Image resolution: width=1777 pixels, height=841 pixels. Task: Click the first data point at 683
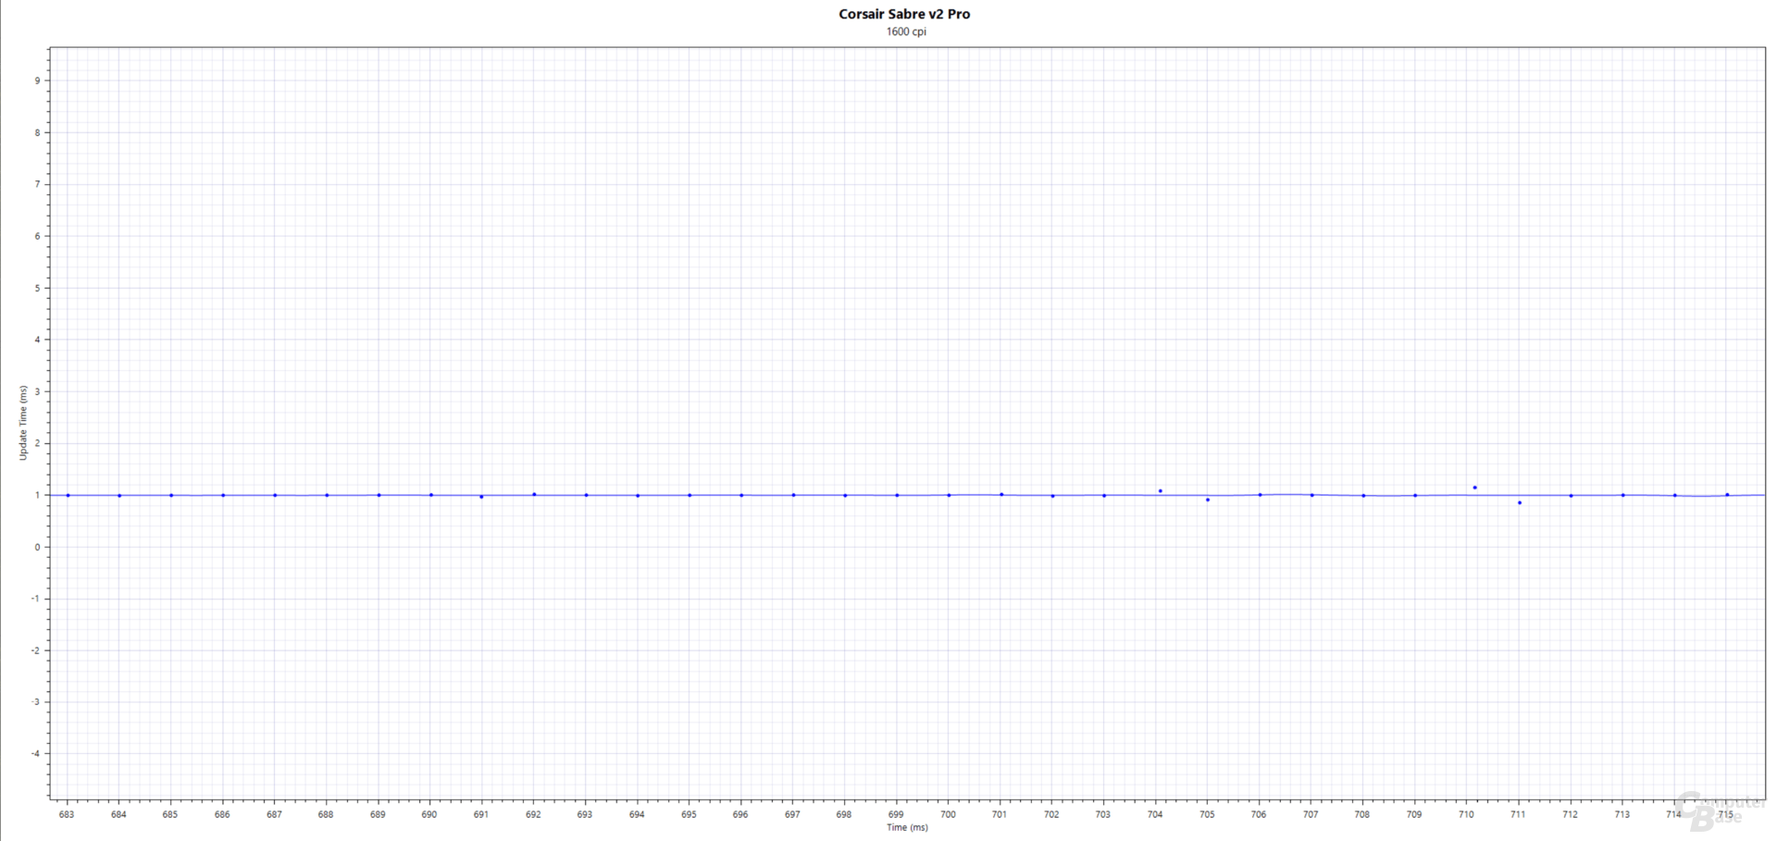pos(67,494)
